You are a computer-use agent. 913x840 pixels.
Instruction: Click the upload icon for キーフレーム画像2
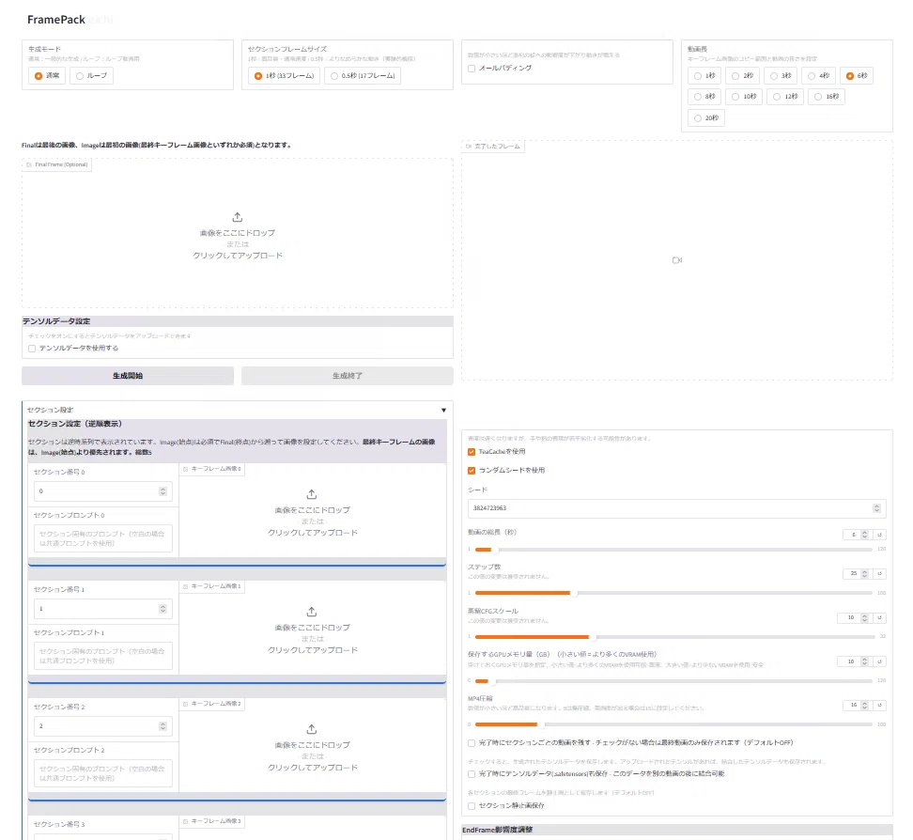tap(312, 729)
